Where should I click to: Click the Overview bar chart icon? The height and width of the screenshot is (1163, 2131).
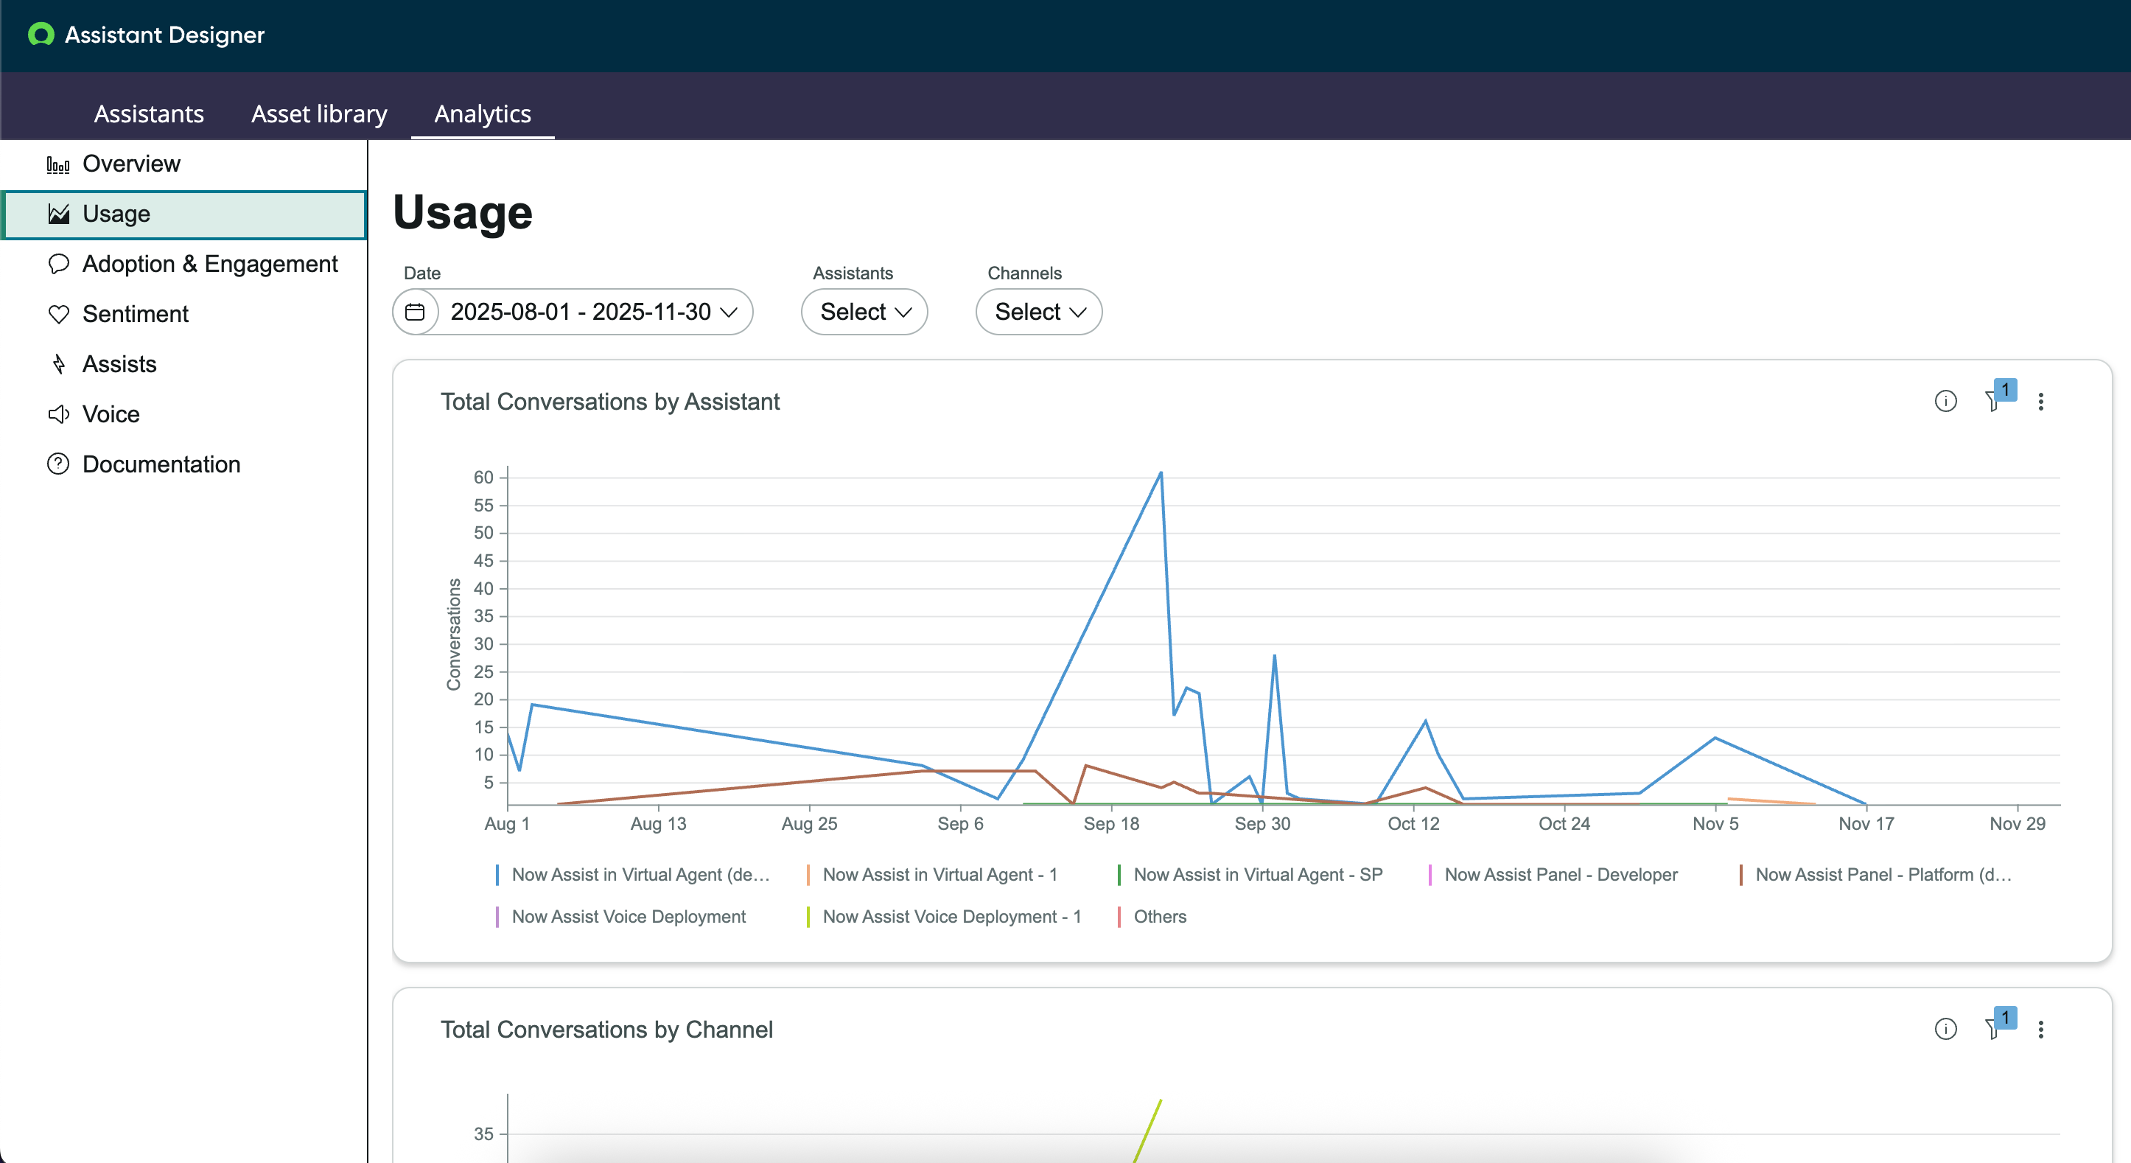tap(58, 164)
